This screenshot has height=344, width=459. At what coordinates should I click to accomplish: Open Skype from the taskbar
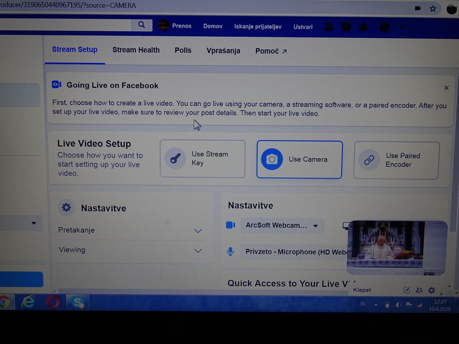78,303
